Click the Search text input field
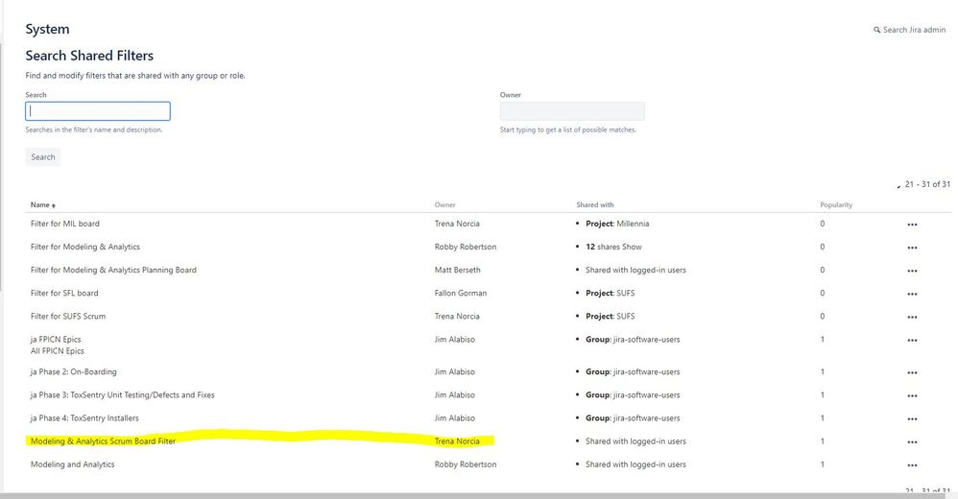This screenshot has height=499, width=958. click(x=98, y=111)
